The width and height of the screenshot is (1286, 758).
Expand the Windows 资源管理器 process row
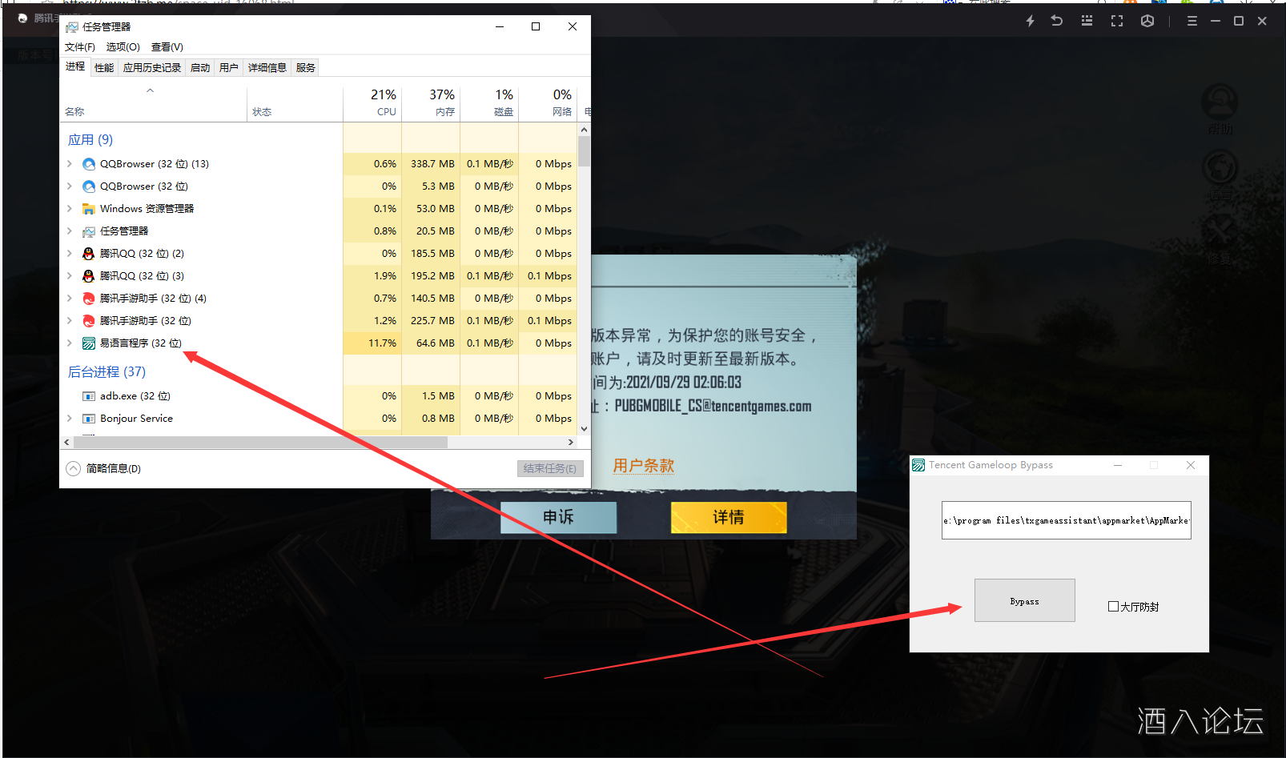tap(70, 209)
